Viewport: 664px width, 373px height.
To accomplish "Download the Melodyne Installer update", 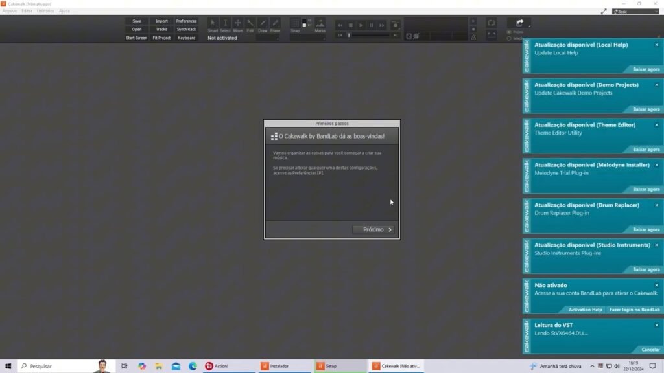I will coord(646,190).
